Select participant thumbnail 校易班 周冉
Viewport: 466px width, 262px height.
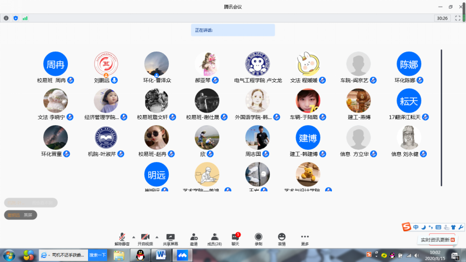pyautogui.click(x=56, y=64)
